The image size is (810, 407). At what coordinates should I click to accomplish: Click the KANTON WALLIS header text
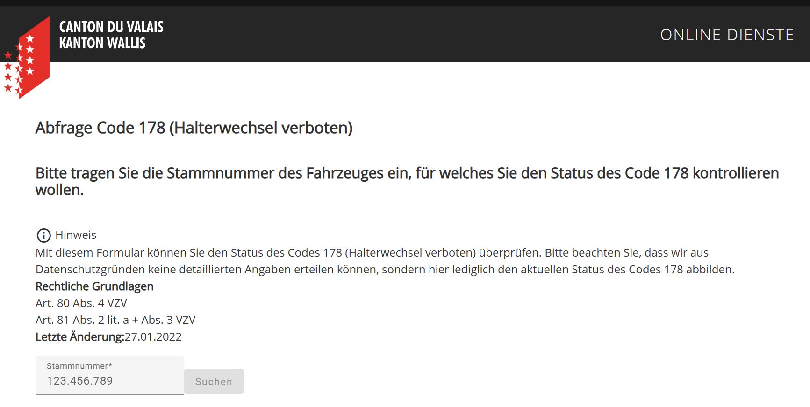pyautogui.click(x=102, y=43)
